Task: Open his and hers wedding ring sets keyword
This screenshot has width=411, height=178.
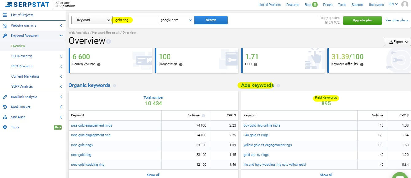Action: click(x=275, y=165)
